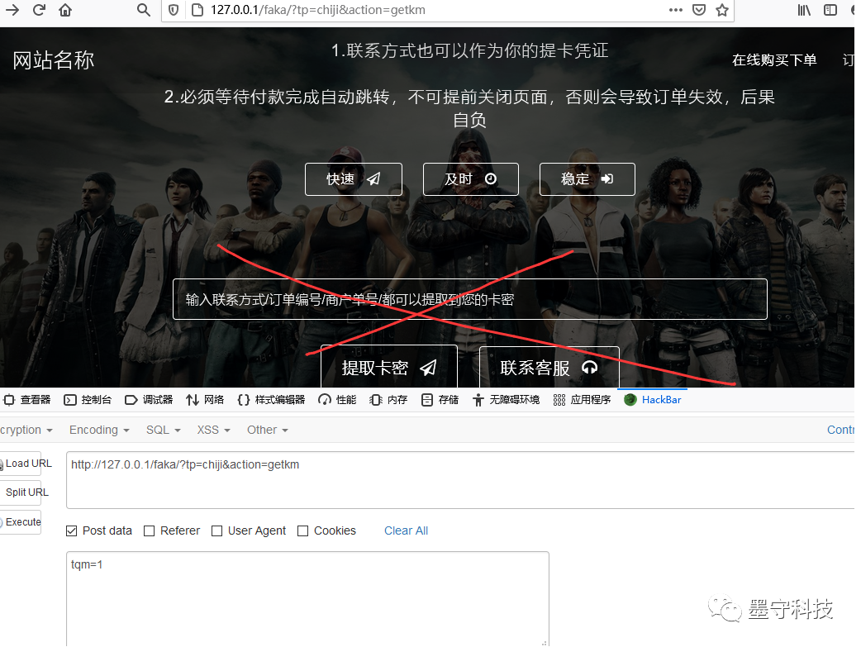Click the search magnifier icon in toolbar
Viewport: 861px width, 647px height.
point(143,10)
